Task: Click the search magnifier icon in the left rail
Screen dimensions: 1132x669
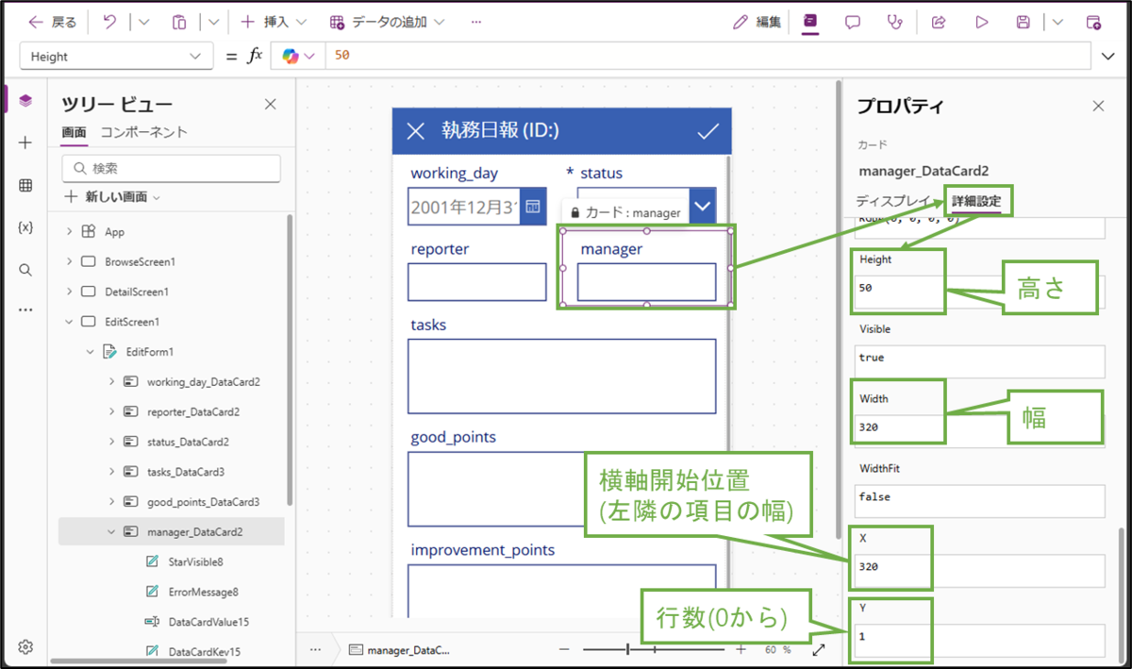Action: (x=25, y=270)
